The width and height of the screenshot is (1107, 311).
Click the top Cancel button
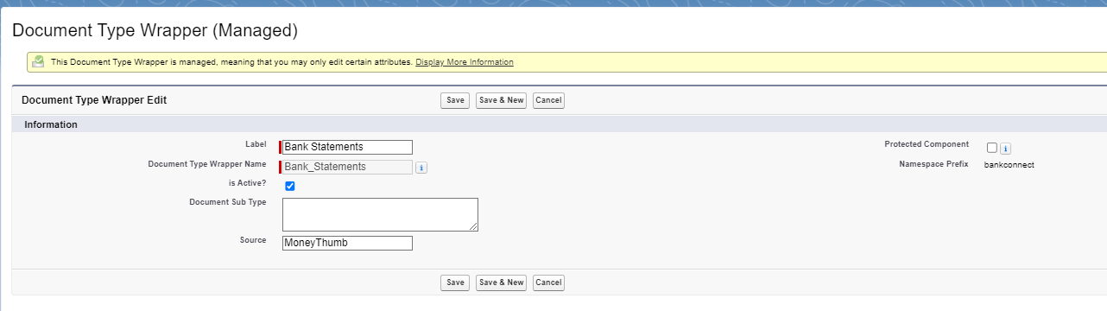pyautogui.click(x=549, y=100)
